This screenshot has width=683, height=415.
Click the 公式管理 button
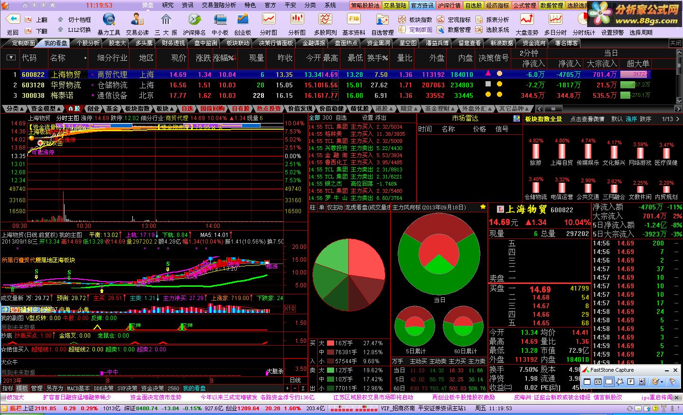coord(525,5)
